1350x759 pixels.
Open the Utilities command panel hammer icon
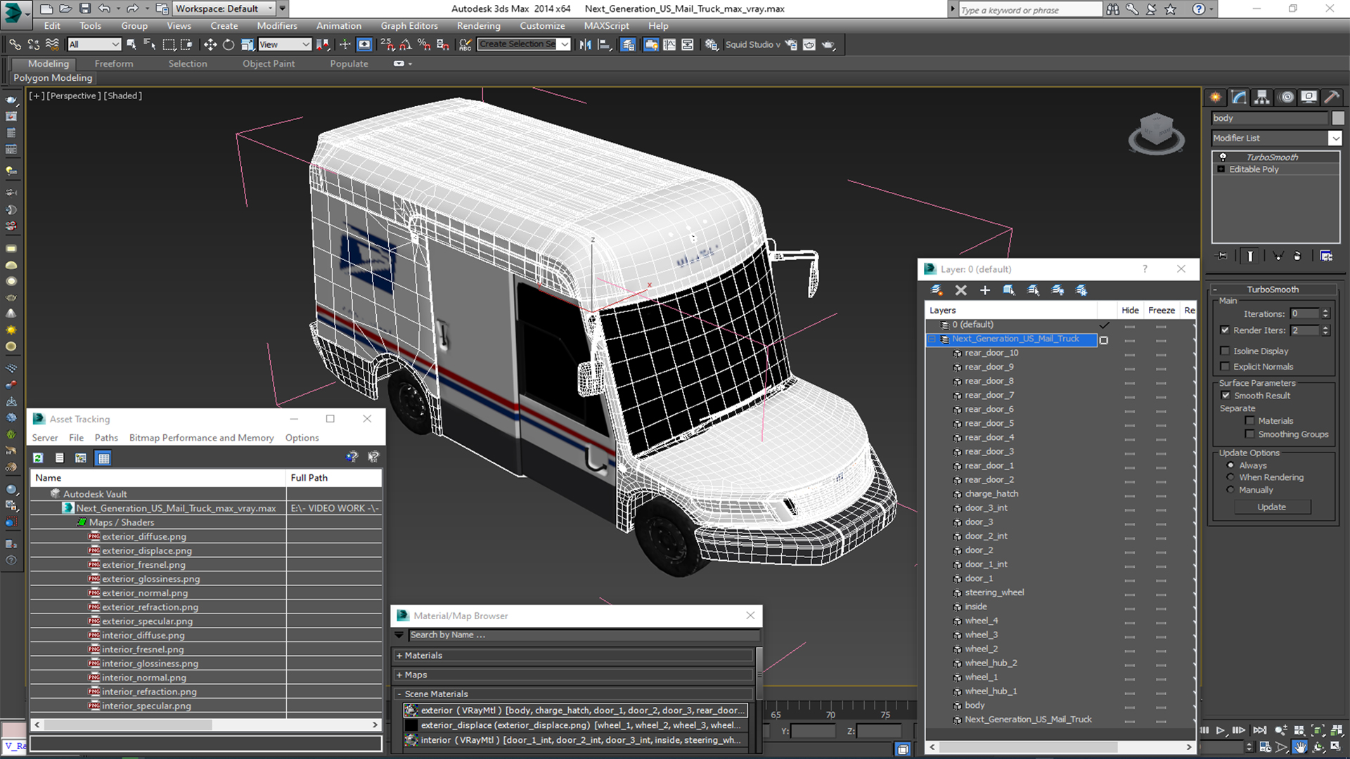(1331, 97)
